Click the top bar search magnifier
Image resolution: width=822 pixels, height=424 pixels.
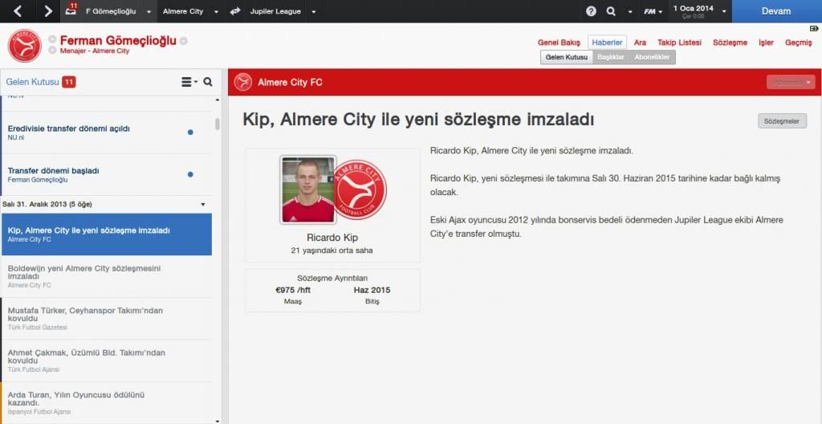tap(611, 11)
